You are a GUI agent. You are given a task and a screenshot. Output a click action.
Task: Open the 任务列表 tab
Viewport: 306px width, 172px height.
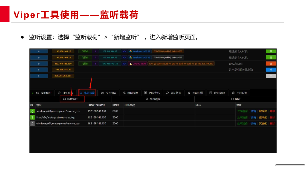[66, 93]
